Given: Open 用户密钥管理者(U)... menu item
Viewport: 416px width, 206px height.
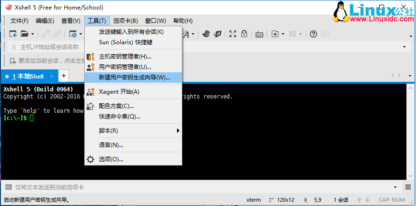Looking at the screenshot, I should pos(133,67).
